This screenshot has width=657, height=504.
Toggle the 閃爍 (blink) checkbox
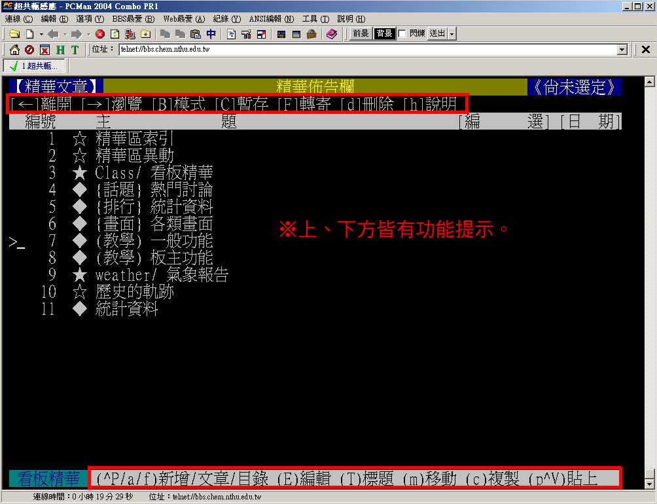[x=402, y=33]
